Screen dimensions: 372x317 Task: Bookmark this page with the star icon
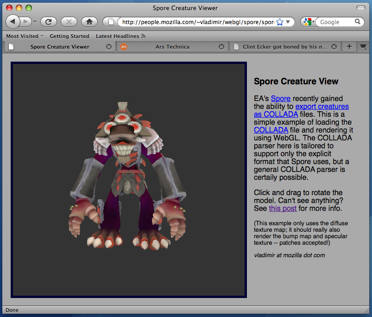(280, 22)
